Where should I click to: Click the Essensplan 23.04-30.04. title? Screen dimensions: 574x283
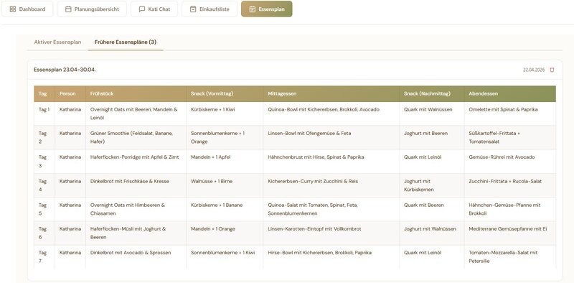pyautogui.click(x=65, y=70)
